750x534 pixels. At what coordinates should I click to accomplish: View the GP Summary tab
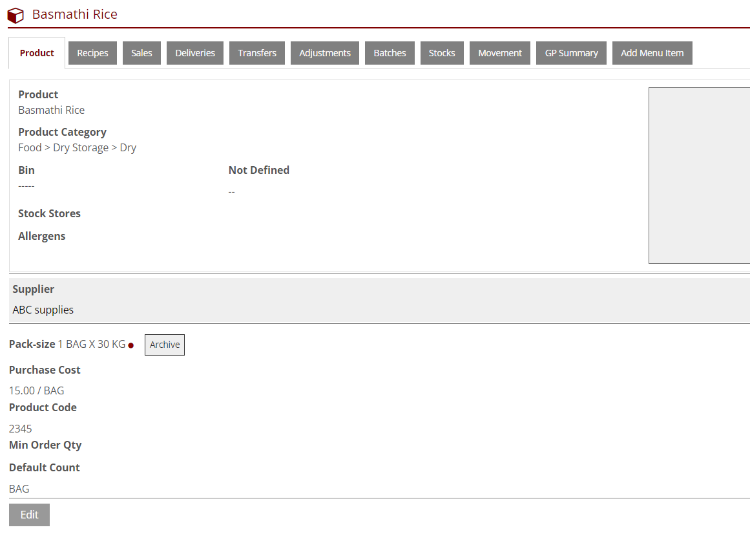coord(571,53)
